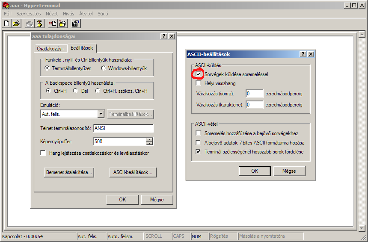Click the Call phone toolbar icon

click(x=30, y=24)
